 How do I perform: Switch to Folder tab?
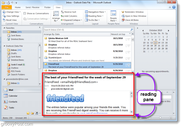click(x=48, y=7)
